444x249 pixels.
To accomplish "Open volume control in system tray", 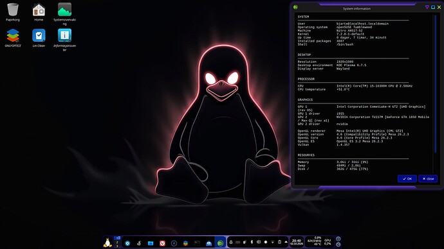I will click(259, 242).
